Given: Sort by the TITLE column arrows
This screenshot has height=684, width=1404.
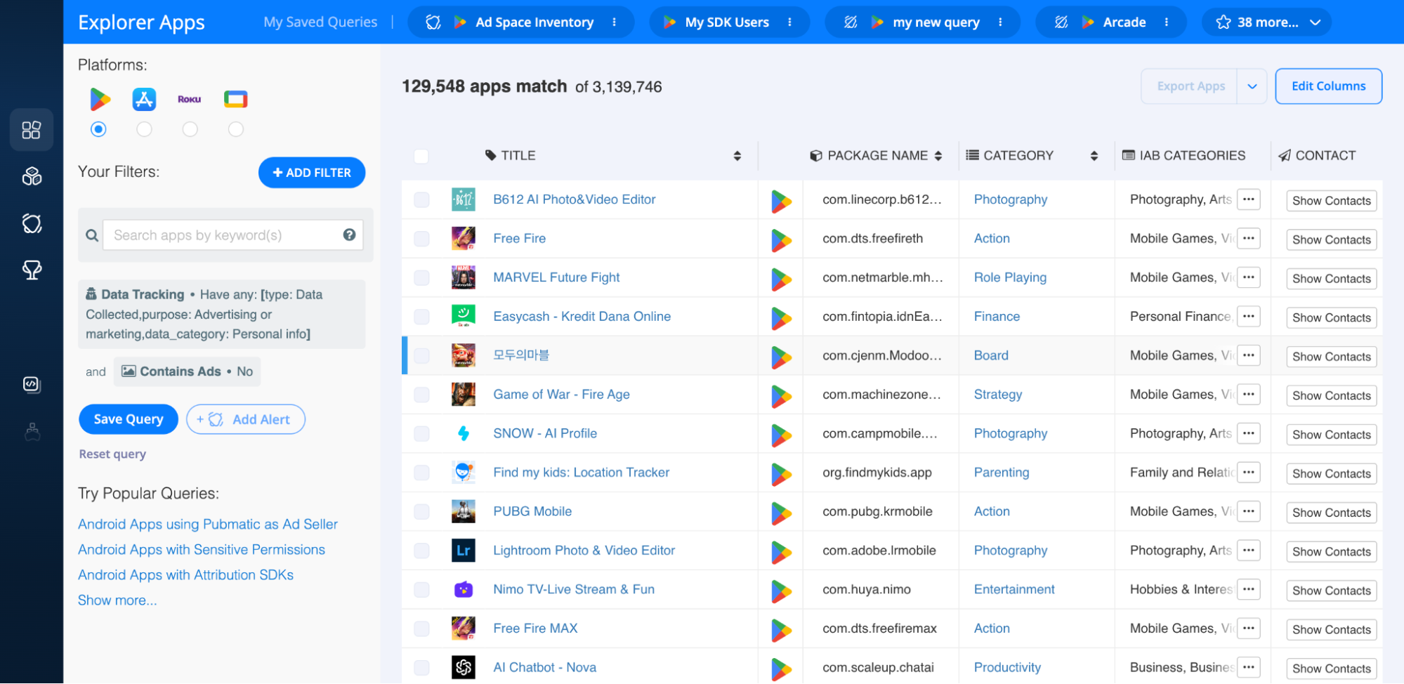Looking at the screenshot, I should [737, 156].
